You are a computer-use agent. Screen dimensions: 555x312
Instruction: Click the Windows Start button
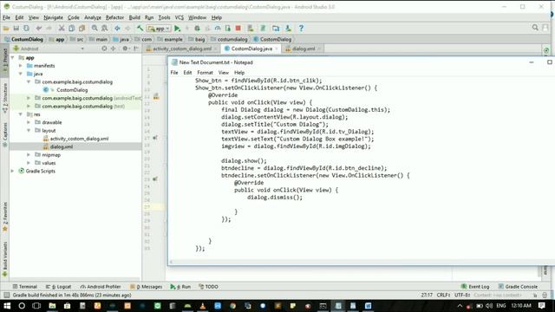tap(7, 306)
